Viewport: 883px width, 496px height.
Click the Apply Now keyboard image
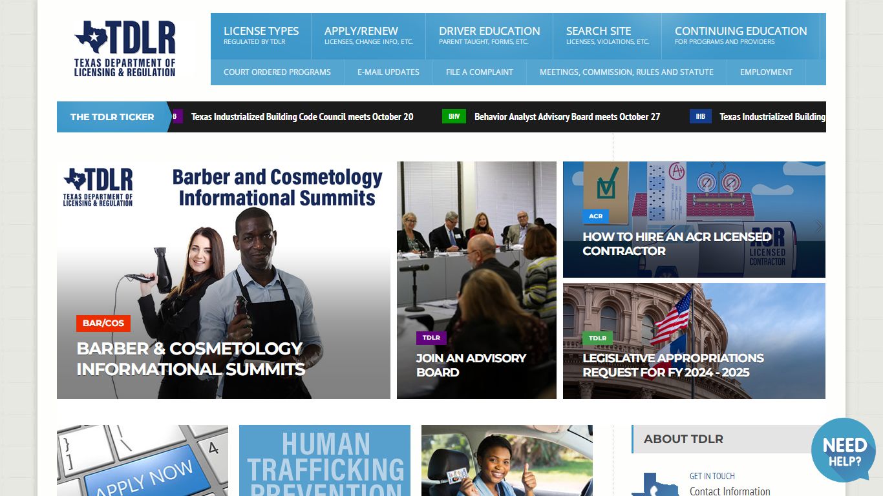point(142,460)
